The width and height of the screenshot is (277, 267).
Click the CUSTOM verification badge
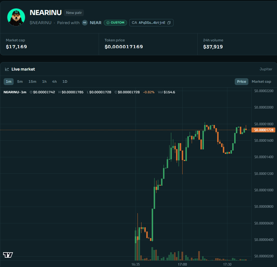click(x=115, y=23)
